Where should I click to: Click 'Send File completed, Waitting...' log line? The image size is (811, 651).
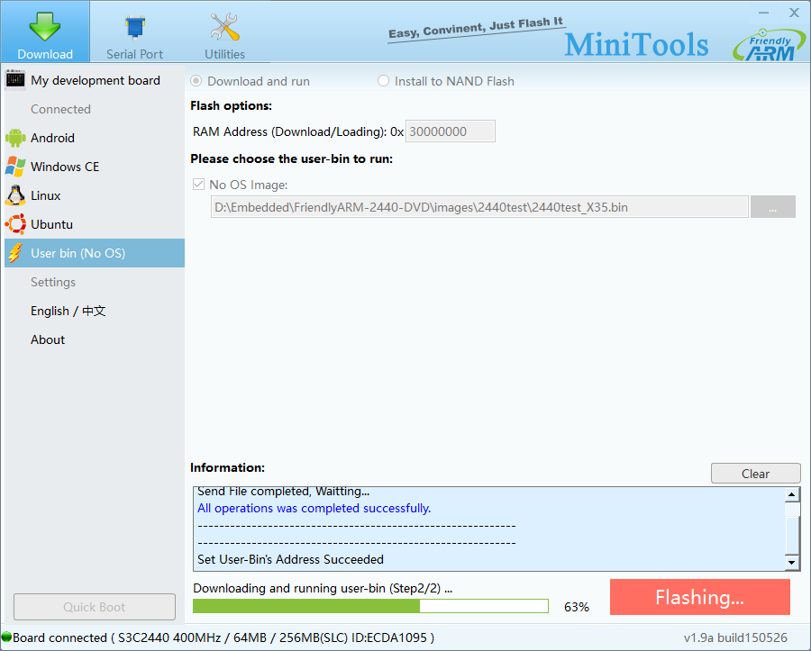coord(284,492)
